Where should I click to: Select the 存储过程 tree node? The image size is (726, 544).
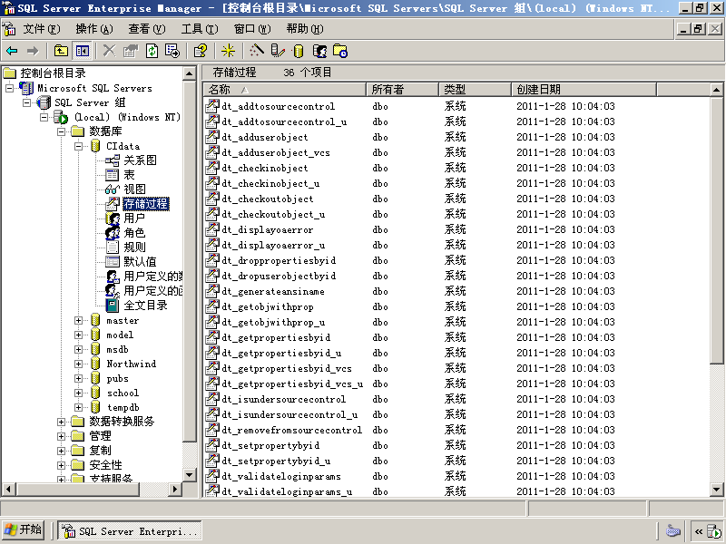click(x=146, y=203)
